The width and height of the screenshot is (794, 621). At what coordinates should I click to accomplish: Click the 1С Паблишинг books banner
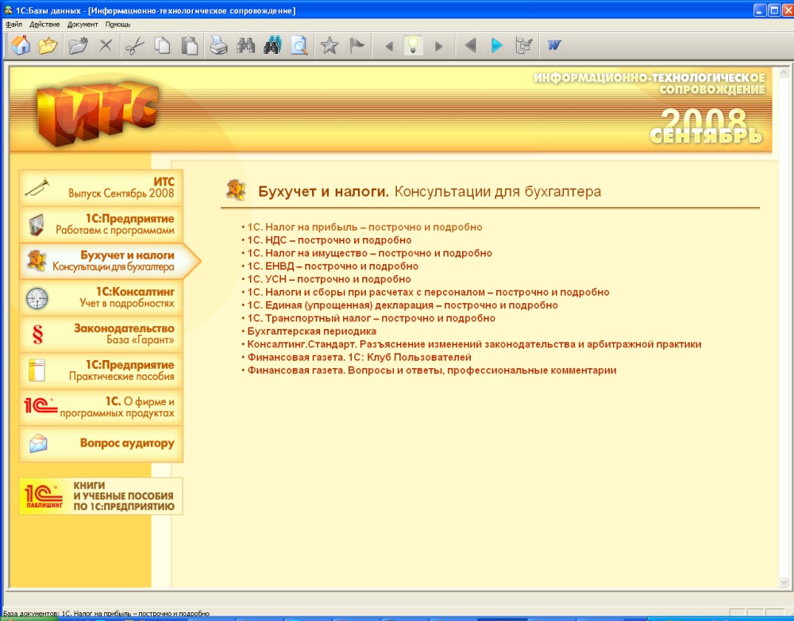[101, 496]
